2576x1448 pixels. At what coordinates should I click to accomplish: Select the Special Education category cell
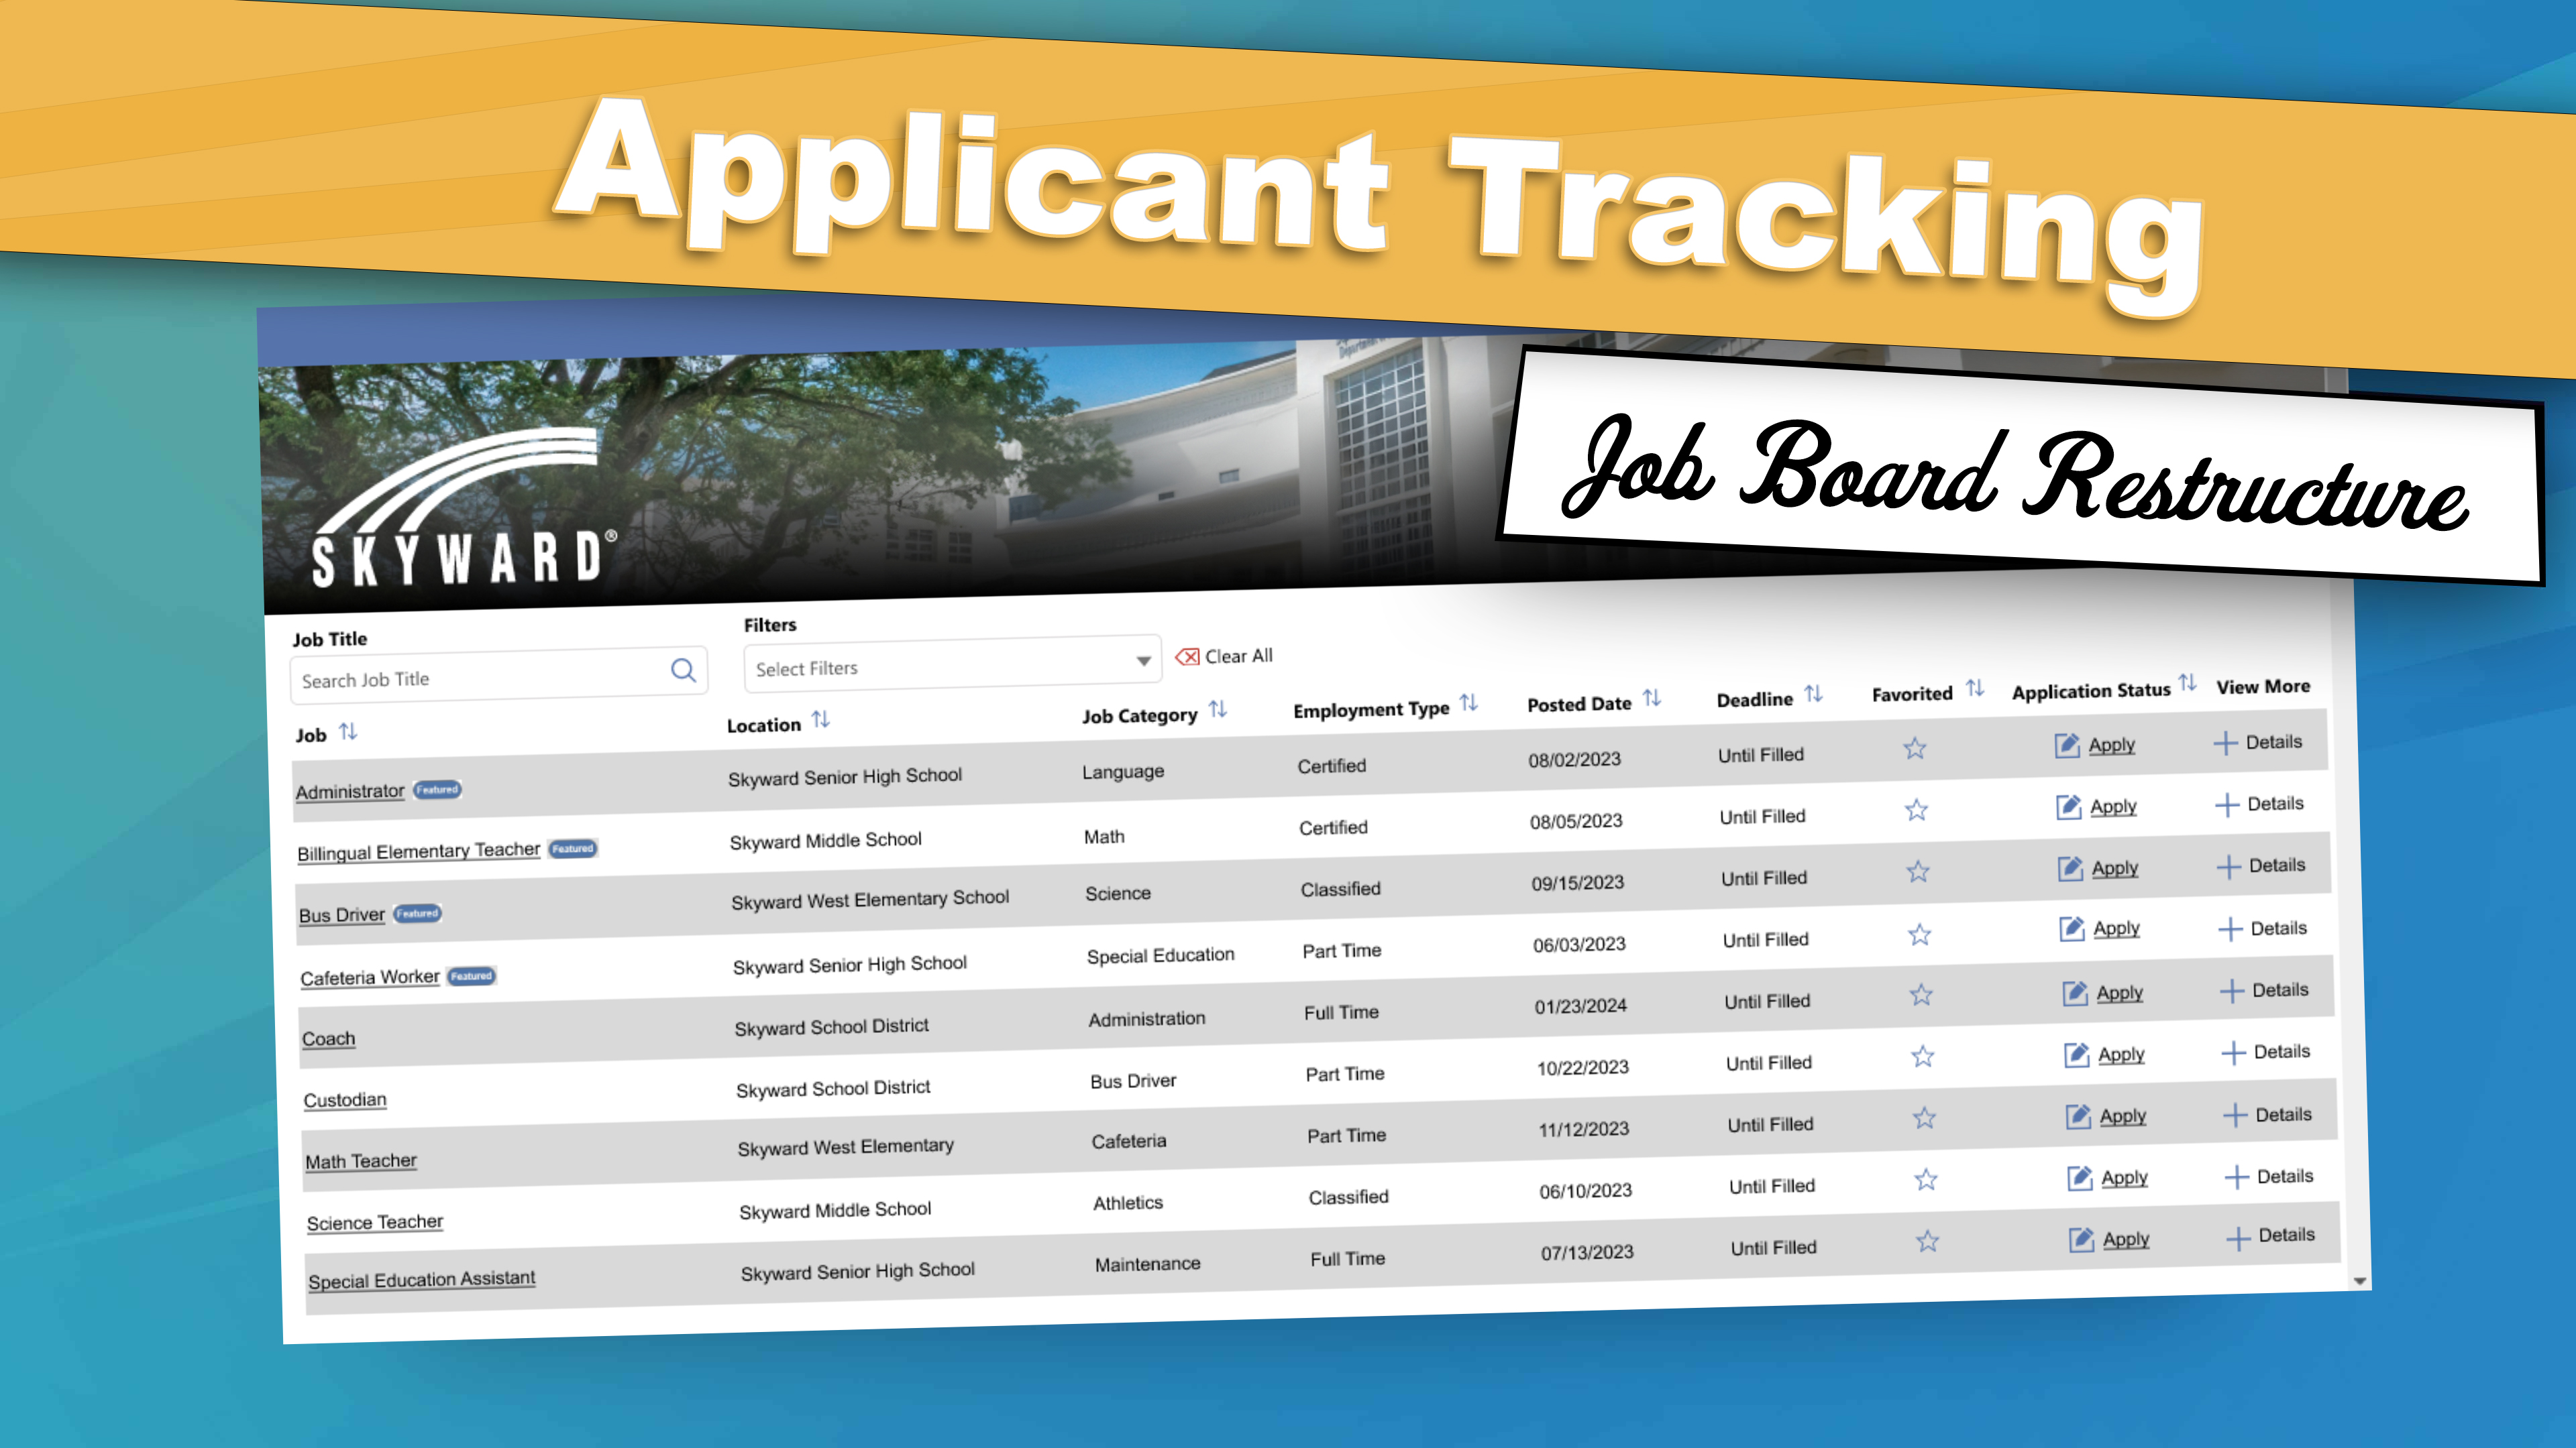(1161, 955)
